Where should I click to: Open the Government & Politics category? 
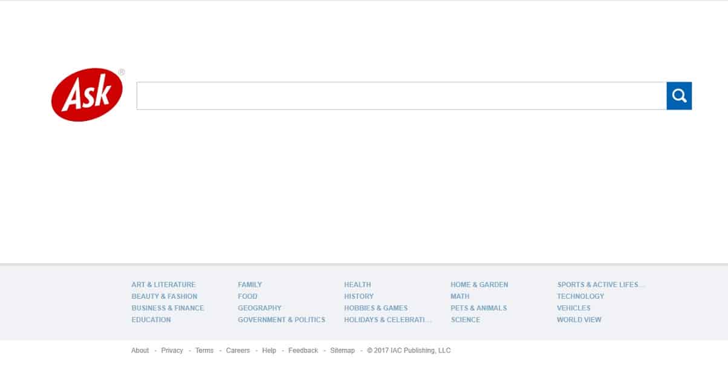[x=281, y=320]
